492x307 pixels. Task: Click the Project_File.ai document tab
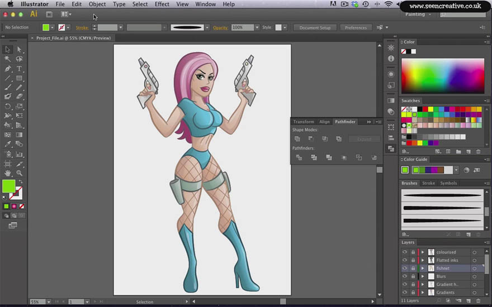[x=73, y=38]
